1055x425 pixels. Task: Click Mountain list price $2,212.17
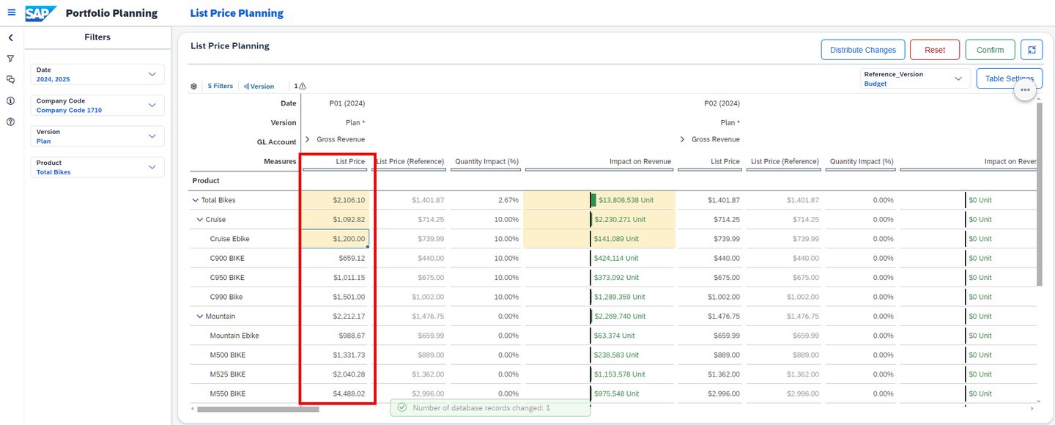335,317
